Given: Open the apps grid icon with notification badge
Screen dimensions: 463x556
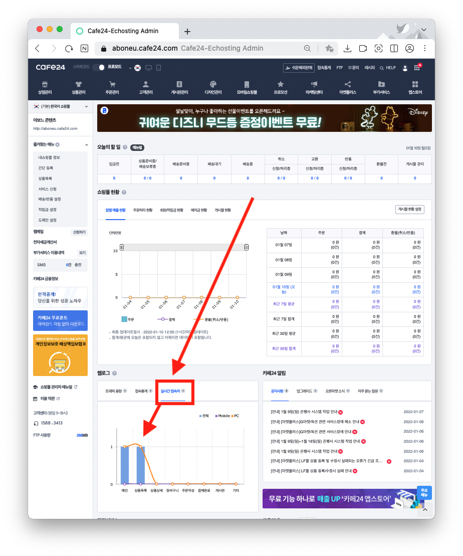Looking at the screenshot, I should (417, 67).
